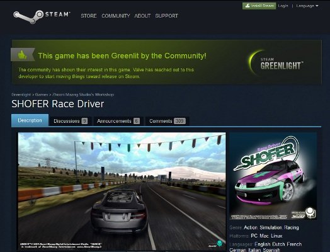The image size is (330, 252).
Task: Click the Login link
Action: pos(283,6)
